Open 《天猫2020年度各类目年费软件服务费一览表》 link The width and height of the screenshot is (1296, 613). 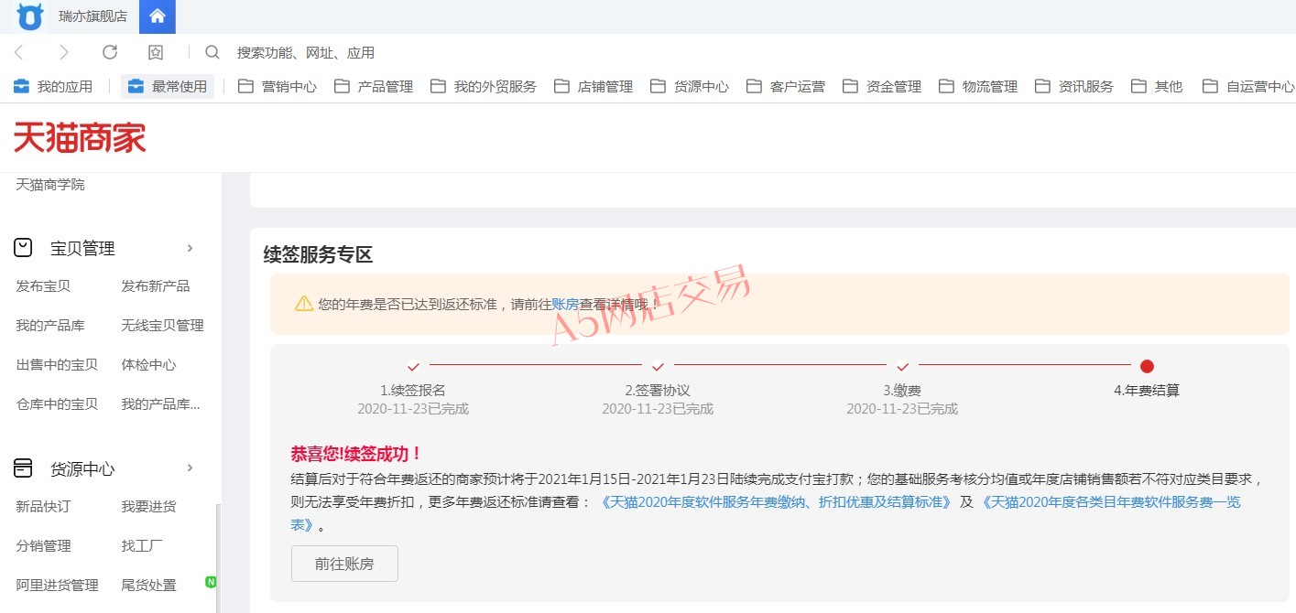click(x=766, y=513)
